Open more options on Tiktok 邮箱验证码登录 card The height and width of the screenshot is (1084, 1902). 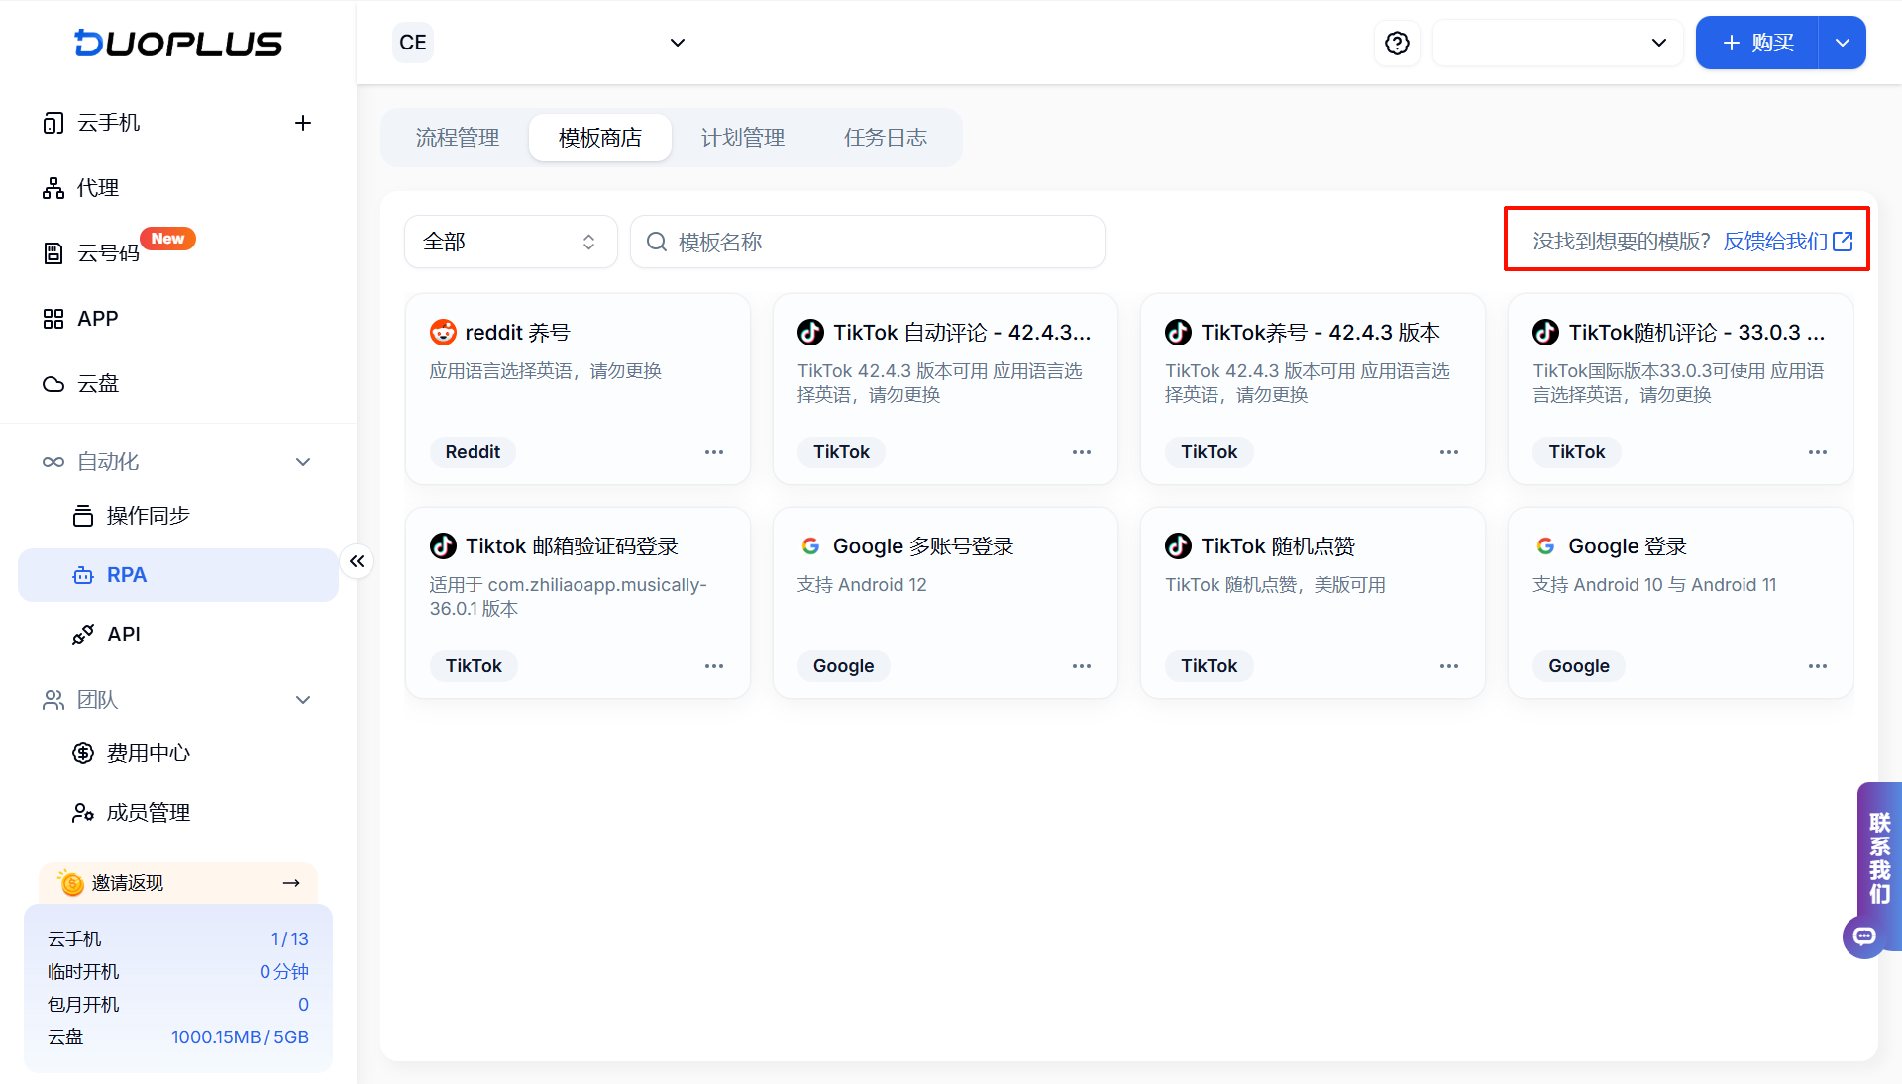click(714, 666)
